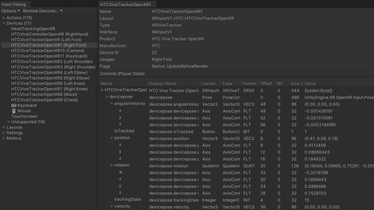
Task: Collapse the rotation control row
Action: 112,165
